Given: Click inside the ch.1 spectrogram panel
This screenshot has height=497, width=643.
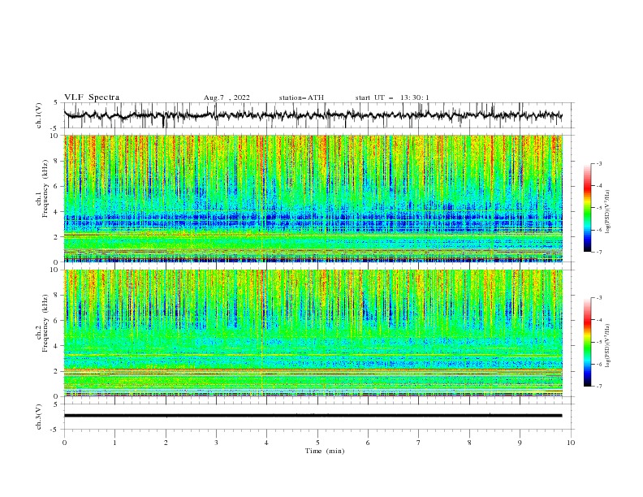Looking at the screenshot, I should tap(313, 198).
